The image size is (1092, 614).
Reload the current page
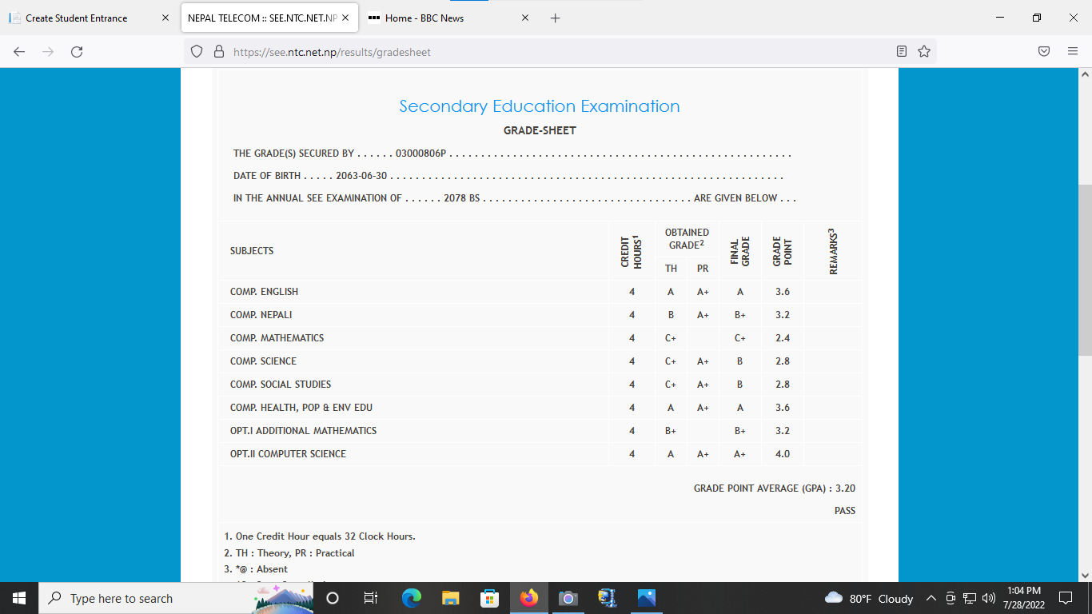[x=77, y=51]
